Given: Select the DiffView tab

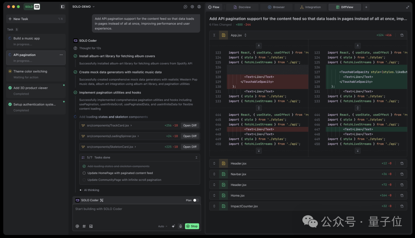Looking at the screenshot, I should (345, 7).
